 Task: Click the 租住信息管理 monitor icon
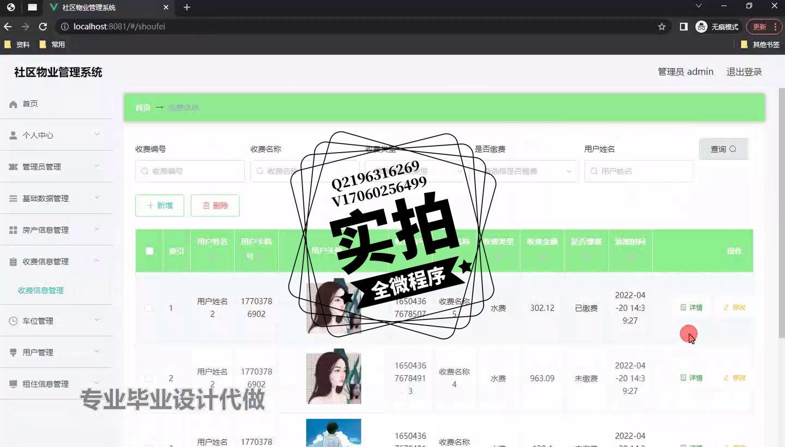click(x=14, y=384)
